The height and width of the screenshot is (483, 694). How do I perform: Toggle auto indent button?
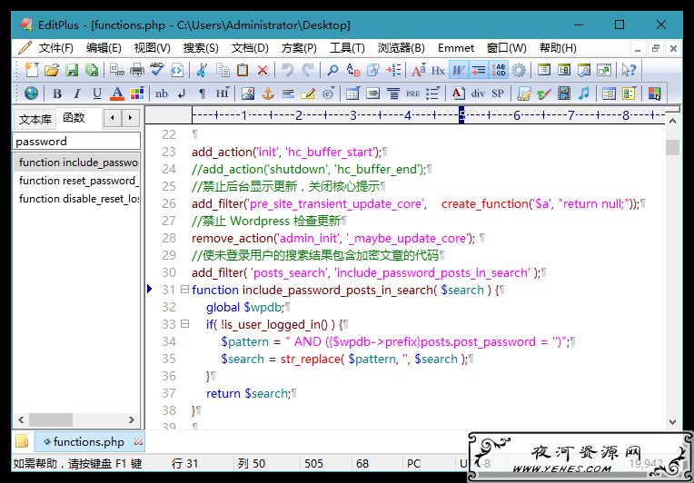coord(478,70)
